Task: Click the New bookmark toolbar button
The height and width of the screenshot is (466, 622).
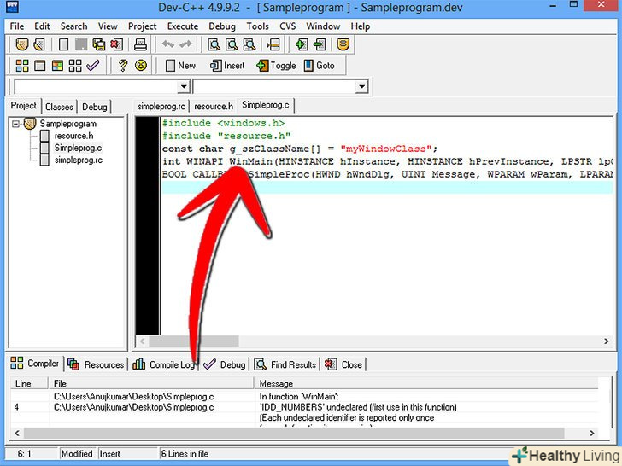Action: (180, 66)
